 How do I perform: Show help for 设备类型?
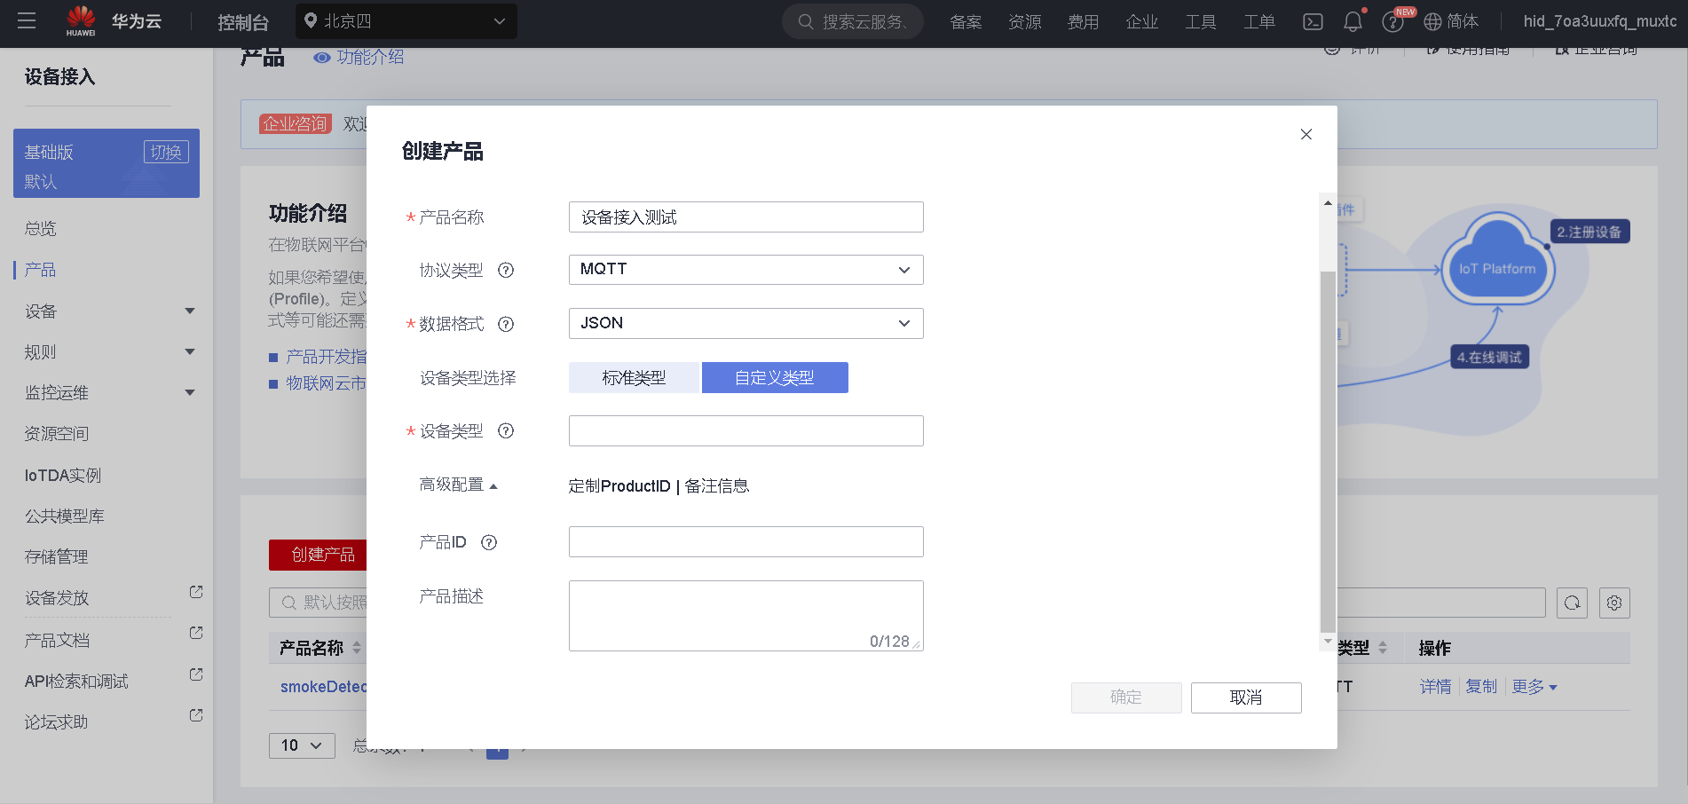tap(506, 431)
